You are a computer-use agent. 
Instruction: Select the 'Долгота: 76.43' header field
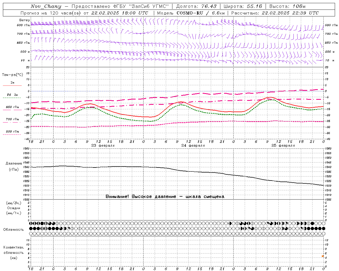coord(196,6)
